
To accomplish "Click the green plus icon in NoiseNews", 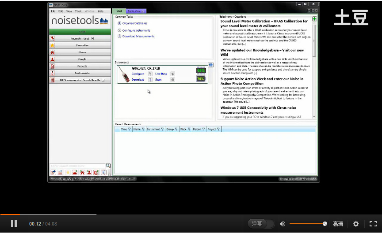I will (314, 19).
